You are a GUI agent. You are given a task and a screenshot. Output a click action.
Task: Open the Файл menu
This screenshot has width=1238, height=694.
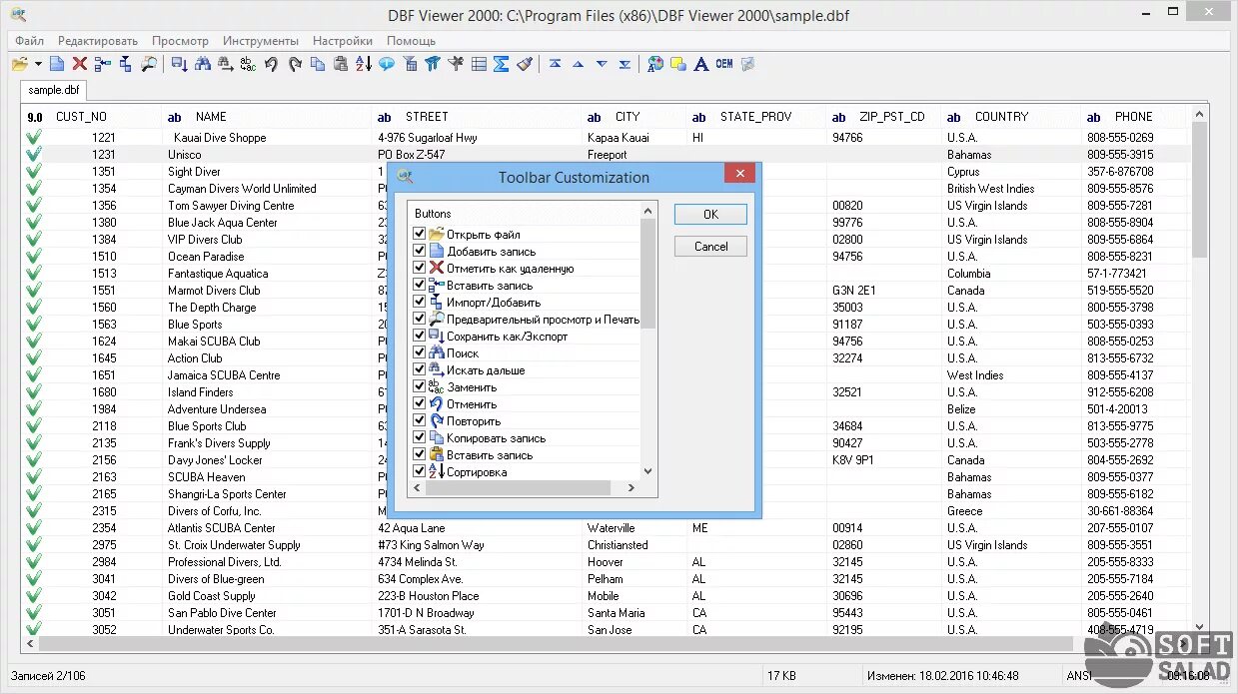click(x=29, y=41)
